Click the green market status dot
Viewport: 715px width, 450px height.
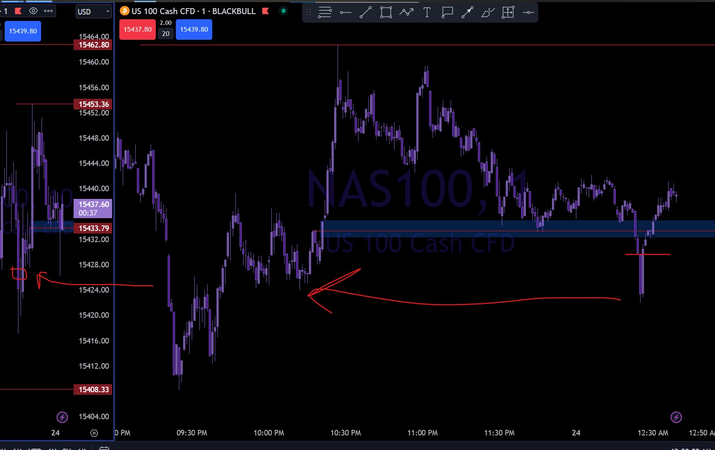point(283,11)
